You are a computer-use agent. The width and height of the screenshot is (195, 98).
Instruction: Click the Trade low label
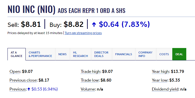90,80
